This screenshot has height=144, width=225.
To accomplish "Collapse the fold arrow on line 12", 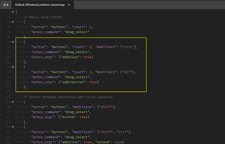I will [13, 67].
